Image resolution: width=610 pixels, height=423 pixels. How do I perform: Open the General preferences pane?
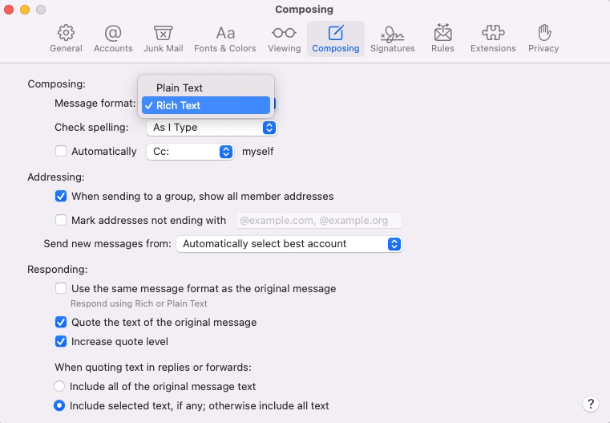click(66, 39)
